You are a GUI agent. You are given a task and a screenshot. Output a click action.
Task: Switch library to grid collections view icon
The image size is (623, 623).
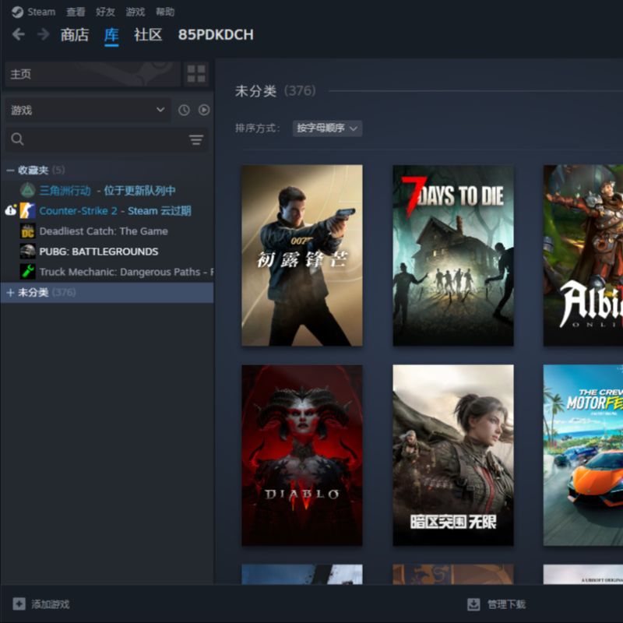[196, 74]
